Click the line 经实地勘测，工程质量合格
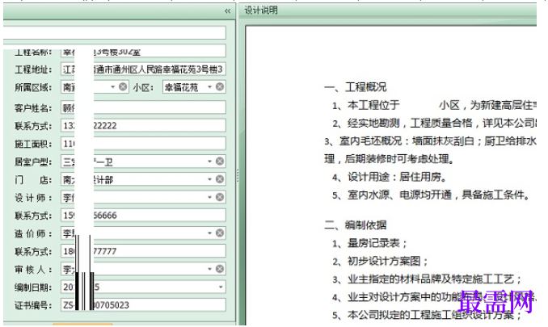Viewport: 548px width, 327px height. point(434,124)
